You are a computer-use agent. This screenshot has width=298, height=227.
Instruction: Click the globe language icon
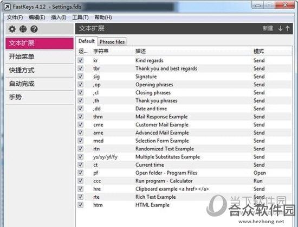tap(23, 29)
